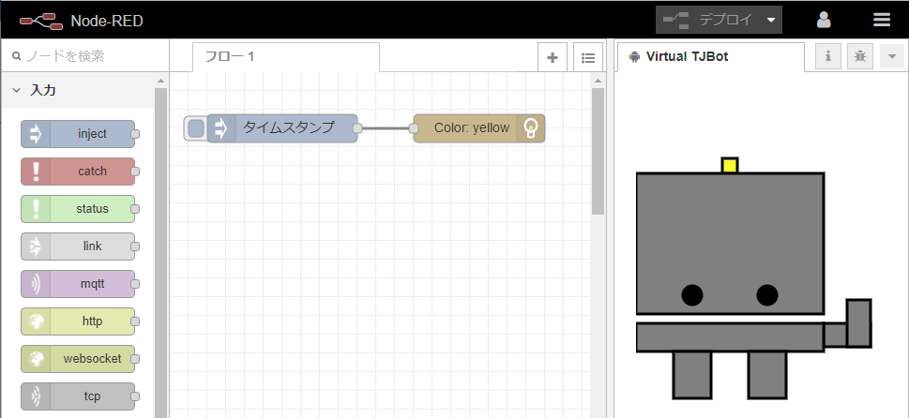Screen dimensions: 909x418
Task: Select the status node in palette
Action: (78, 208)
